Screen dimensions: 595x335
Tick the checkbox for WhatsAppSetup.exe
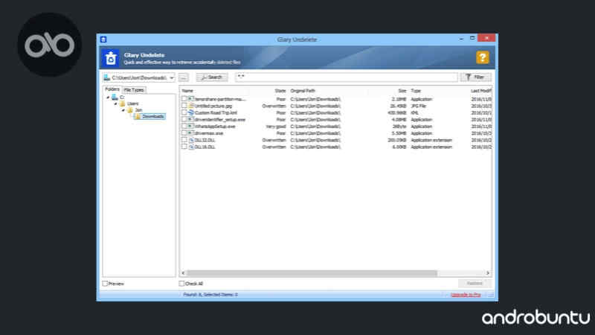click(184, 126)
